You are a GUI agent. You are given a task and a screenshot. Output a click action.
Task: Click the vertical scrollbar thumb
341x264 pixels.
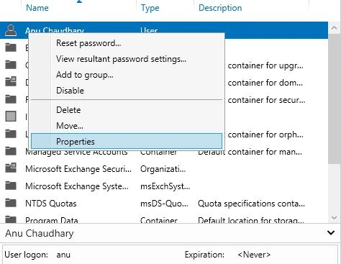334,99
